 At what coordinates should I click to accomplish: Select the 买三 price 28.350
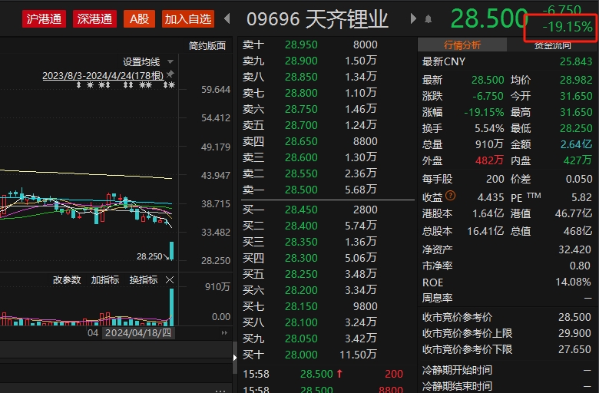pos(301,242)
